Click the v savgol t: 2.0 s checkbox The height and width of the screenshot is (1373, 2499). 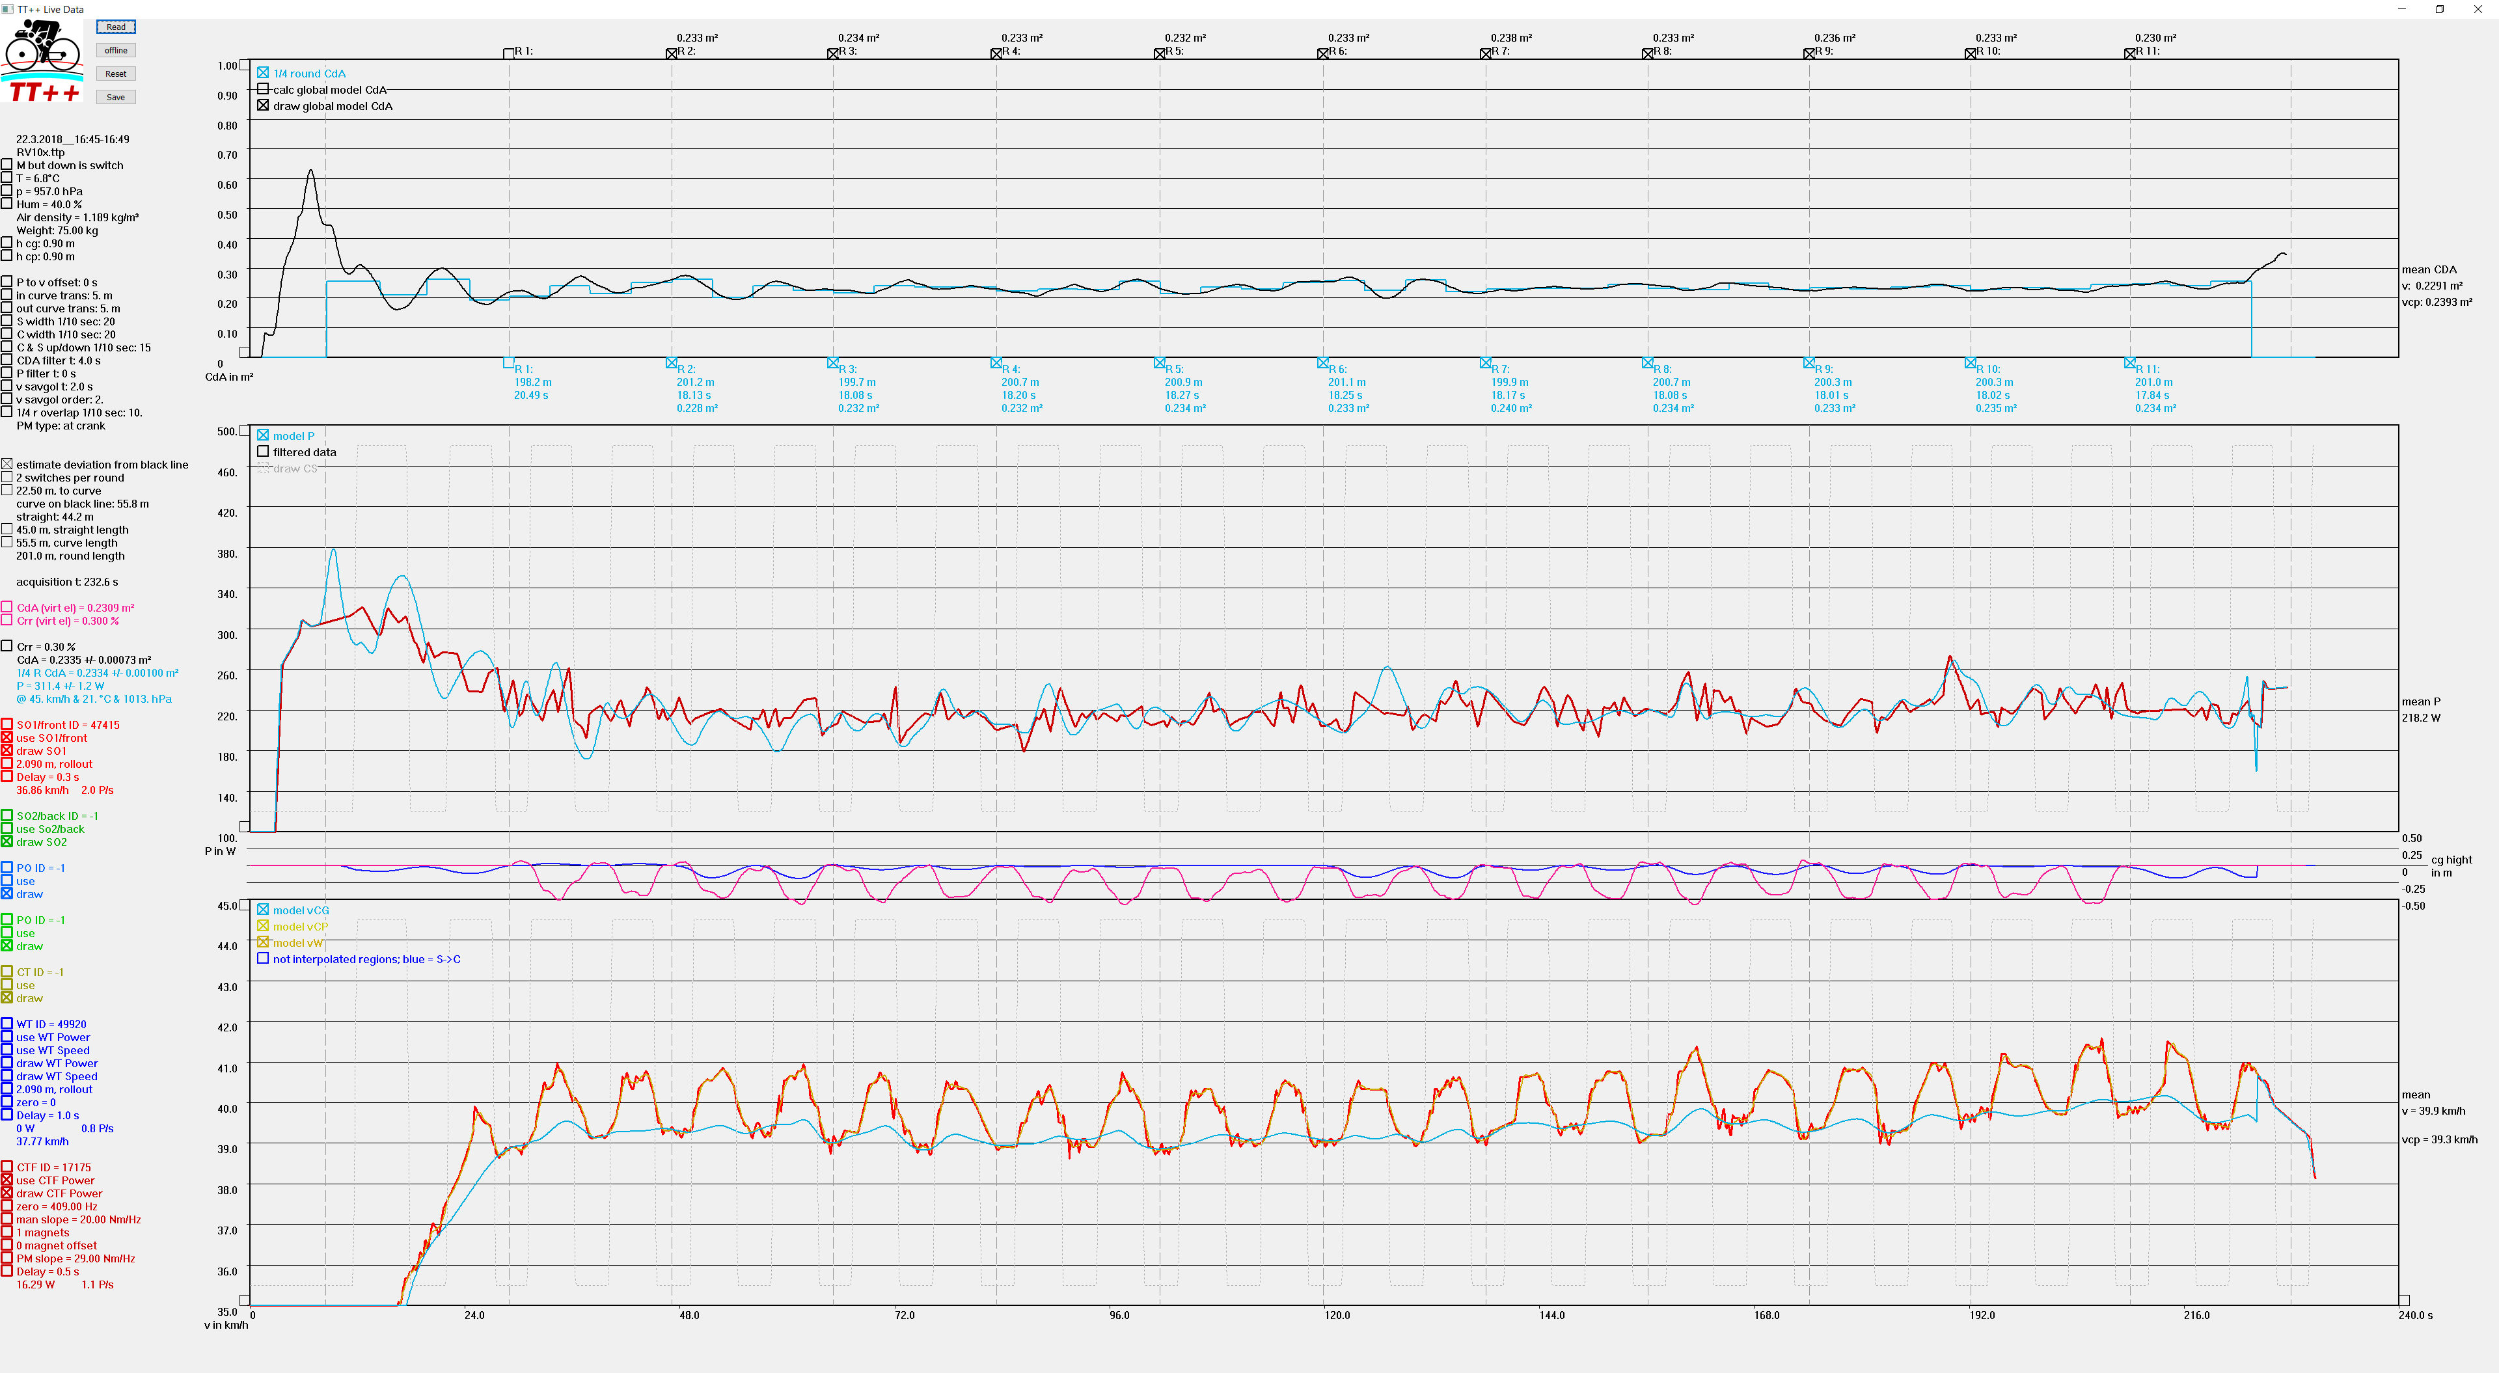7,386
